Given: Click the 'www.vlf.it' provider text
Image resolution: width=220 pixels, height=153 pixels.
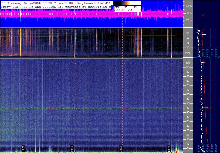Looking at the screenshot, I should 97,7.
